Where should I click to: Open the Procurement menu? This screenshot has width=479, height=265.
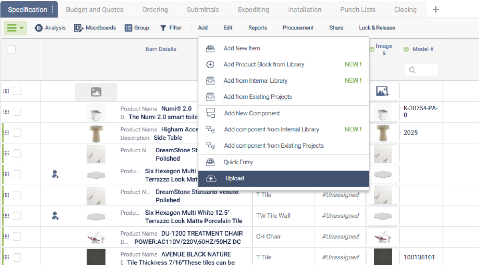[298, 28]
